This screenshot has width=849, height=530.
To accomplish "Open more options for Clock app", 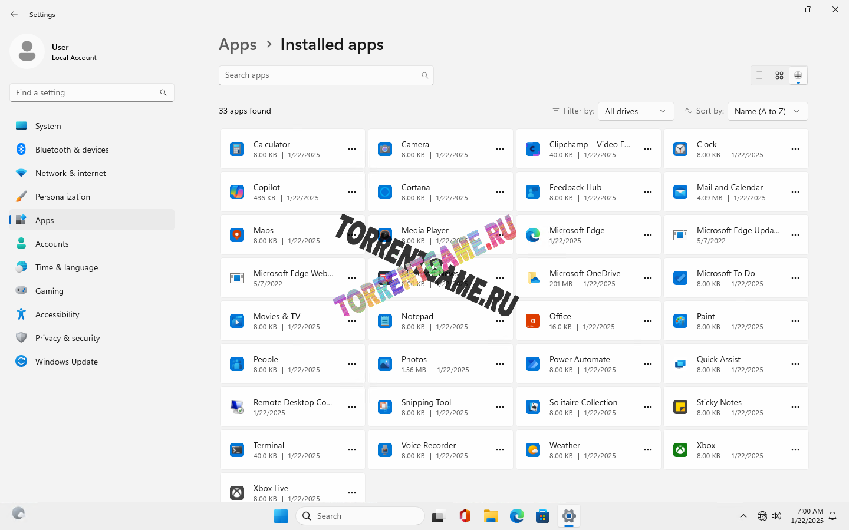I will [x=795, y=149].
